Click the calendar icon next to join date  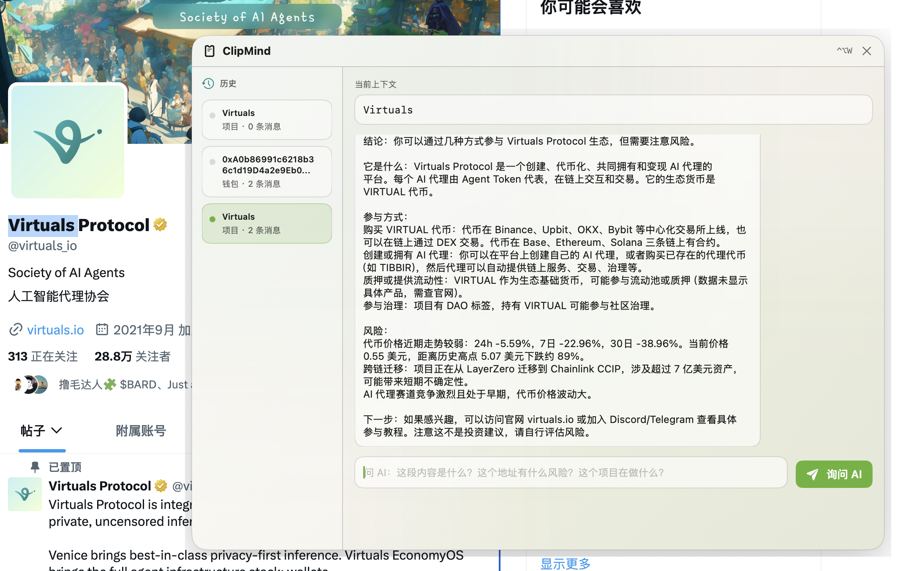pos(102,329)
